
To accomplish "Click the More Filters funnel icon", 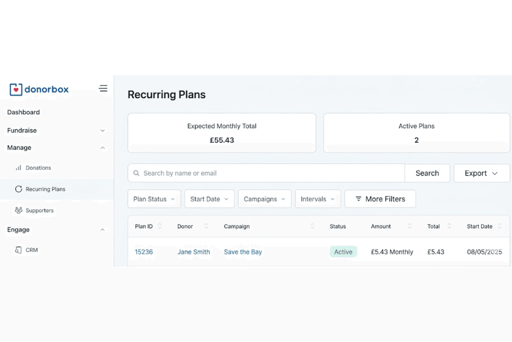I will (x=358, y=199).
